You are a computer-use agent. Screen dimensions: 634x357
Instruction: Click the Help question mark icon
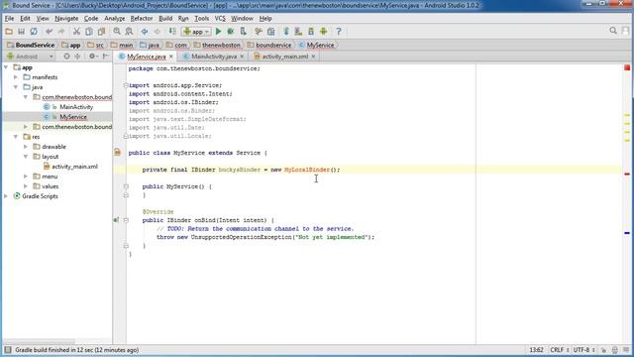pyautogui.click(x=339, y=31)
